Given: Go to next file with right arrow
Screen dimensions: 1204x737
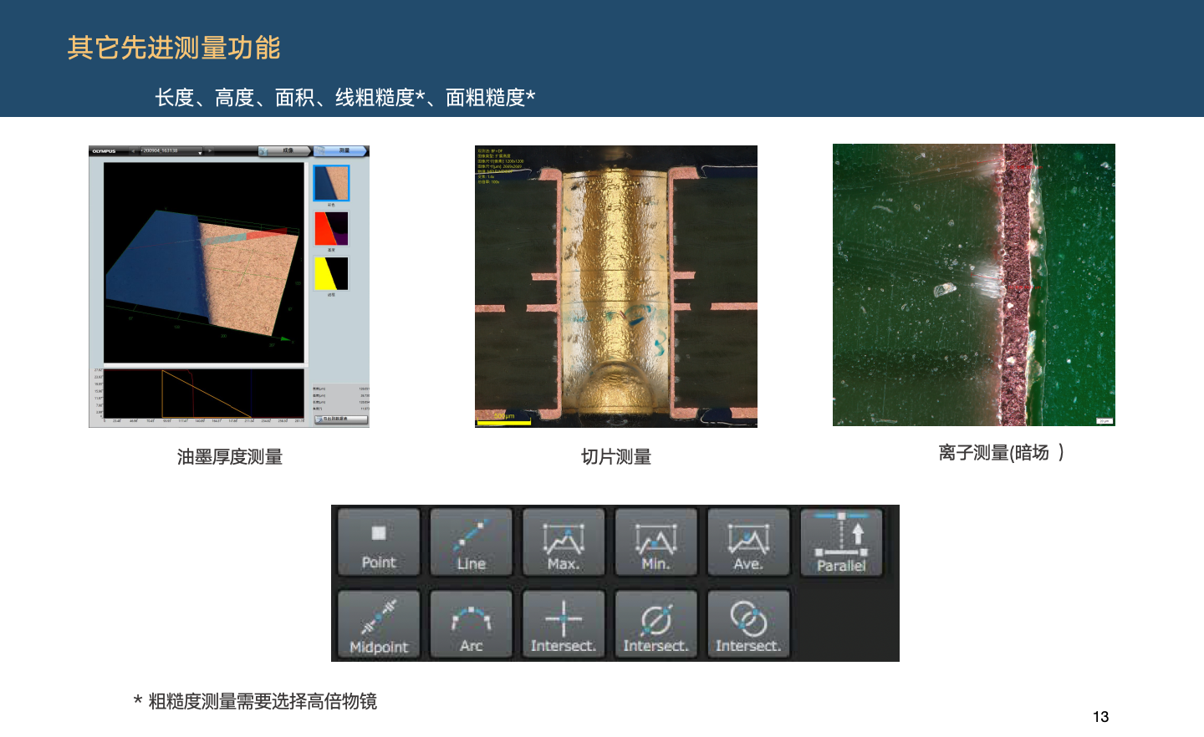Looking at the screenshot, I should point(210,151).
